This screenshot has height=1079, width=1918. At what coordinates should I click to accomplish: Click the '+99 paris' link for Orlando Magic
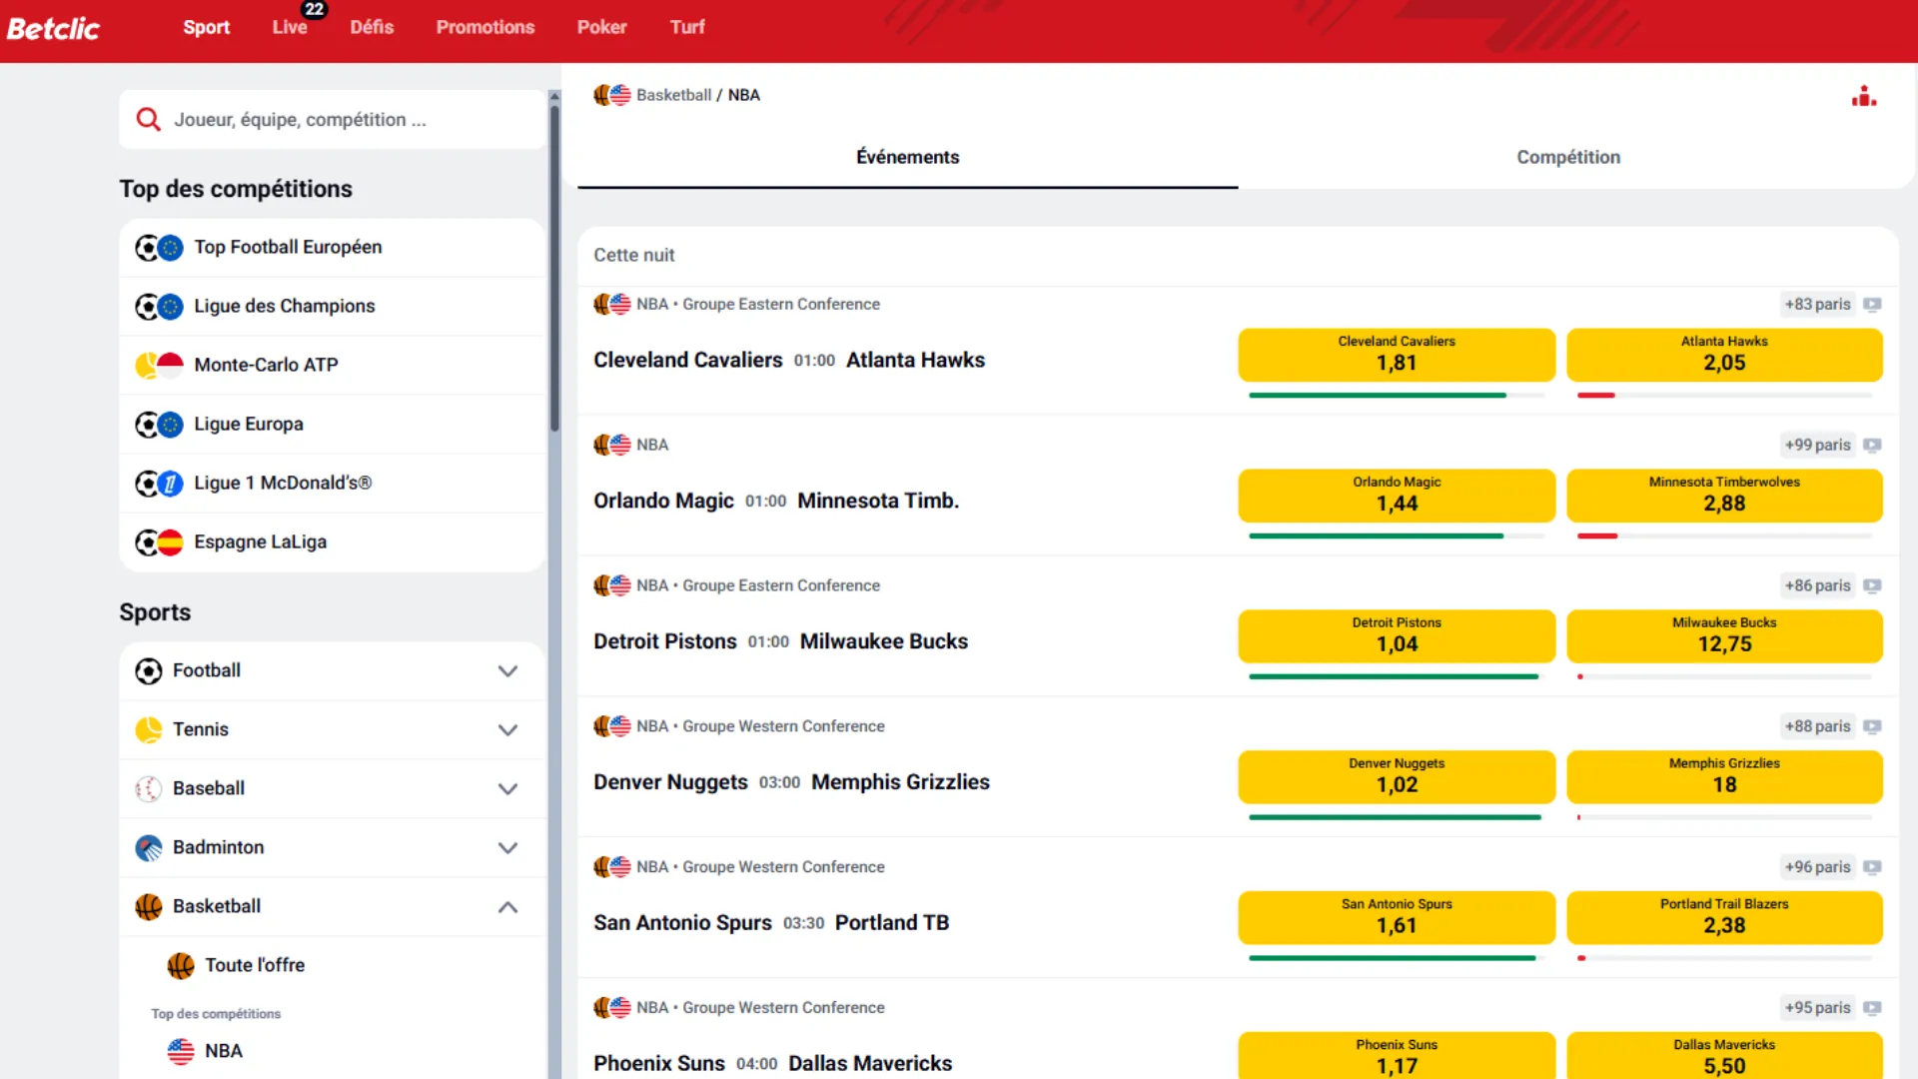click(x=1816, y=445)
